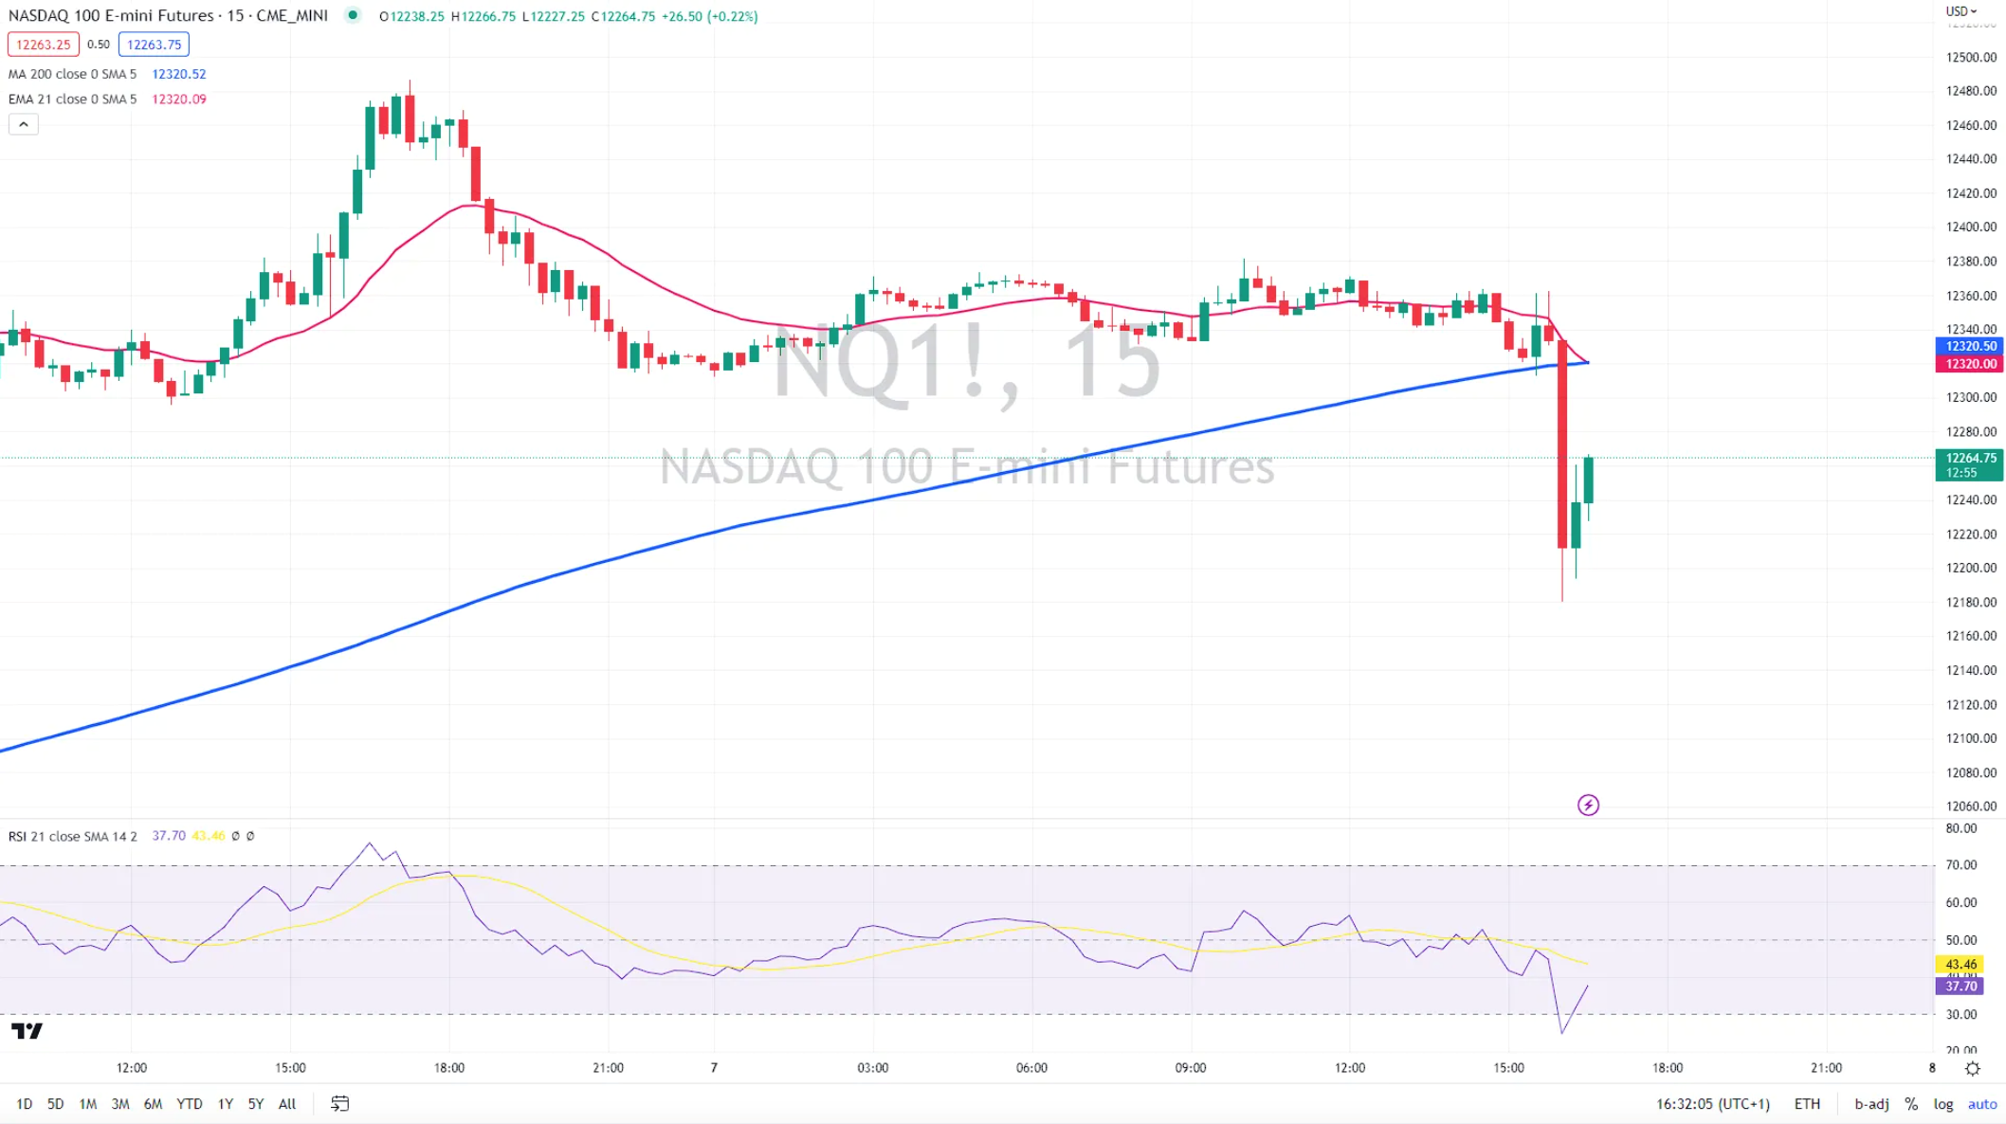This screenshot has width=2006, height=1124.
Task: Open the go to date calendar icon
Action: 339,1104
